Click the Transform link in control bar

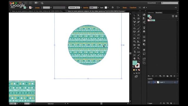point(133,8)
